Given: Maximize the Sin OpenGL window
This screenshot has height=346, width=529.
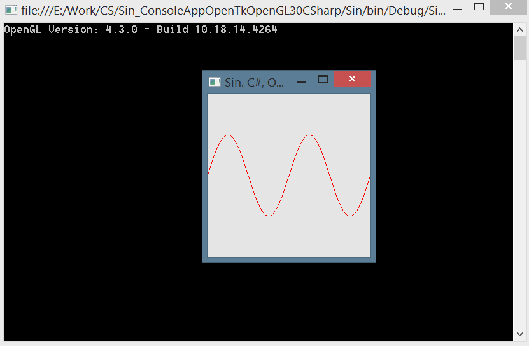Looking at the screenshot, I should [323, 80].
